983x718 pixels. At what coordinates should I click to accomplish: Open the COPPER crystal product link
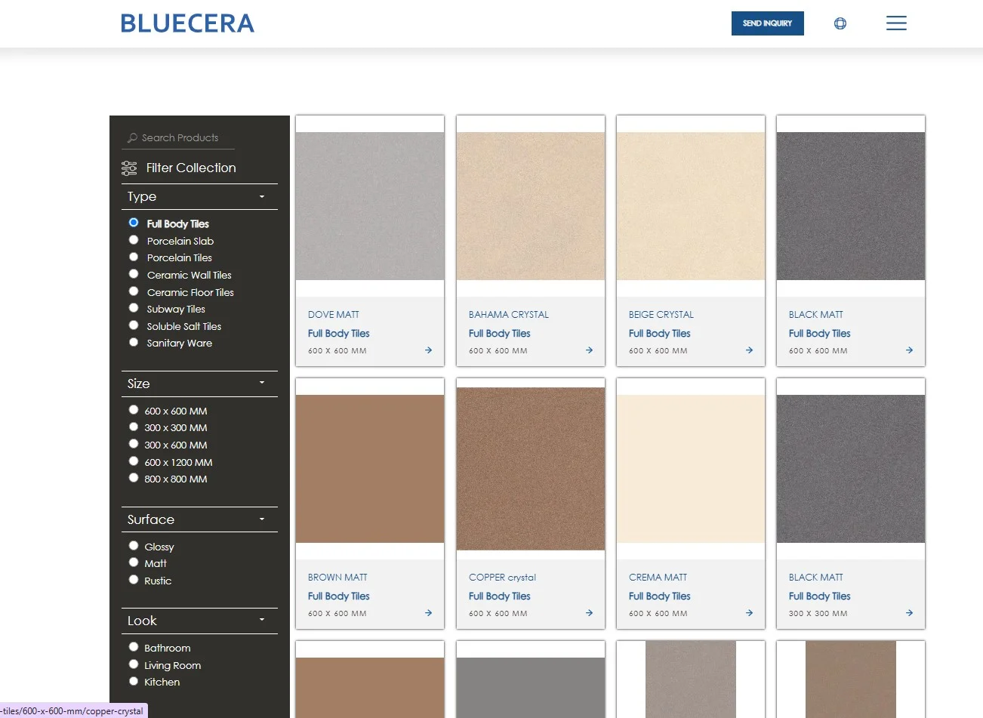(502, 578)
